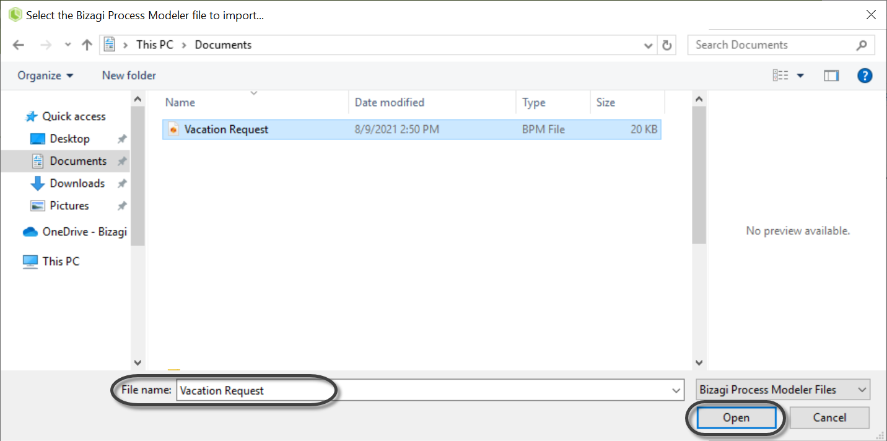Go up one folder level
Viewport: 887px width, 441px height.
pyautogui.click(x=87, y=45)
